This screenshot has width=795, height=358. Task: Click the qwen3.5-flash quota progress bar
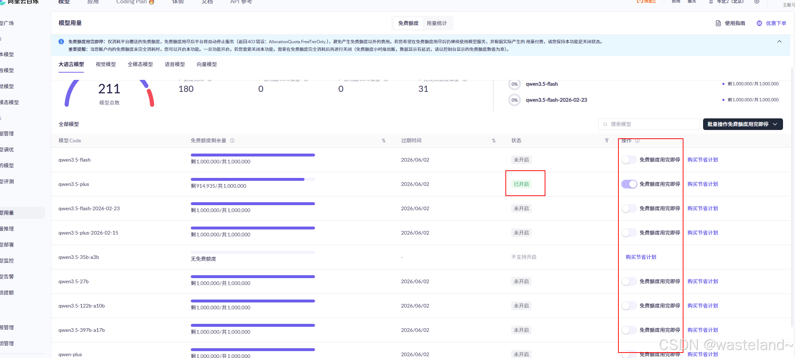click(253, 155)
